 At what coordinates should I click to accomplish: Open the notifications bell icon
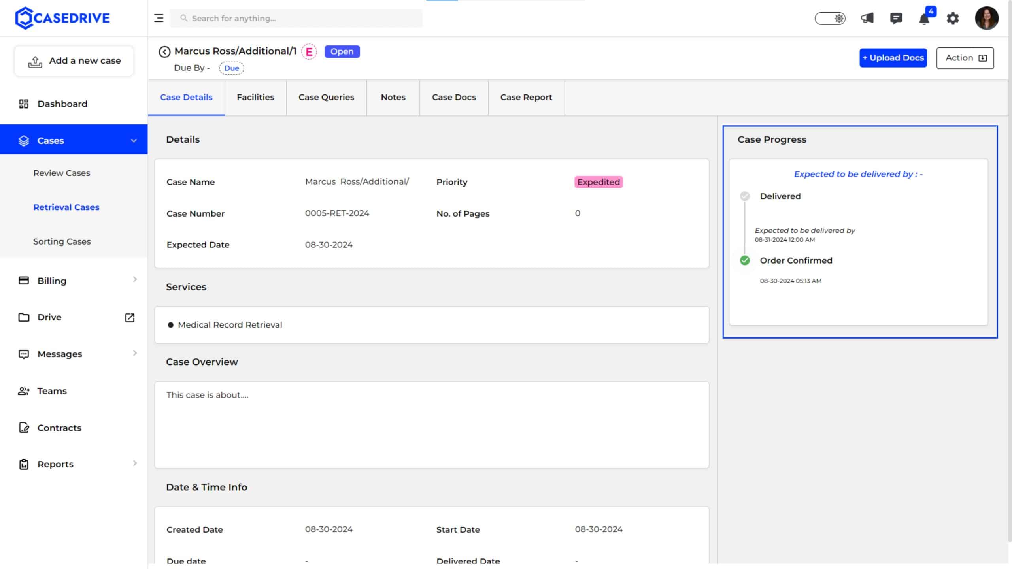pos(924,19)
